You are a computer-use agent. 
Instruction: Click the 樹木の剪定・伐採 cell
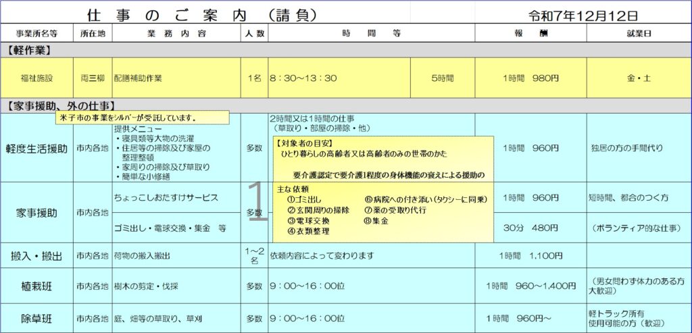(176, 286)
